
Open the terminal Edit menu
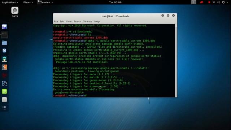coord(62,22)
